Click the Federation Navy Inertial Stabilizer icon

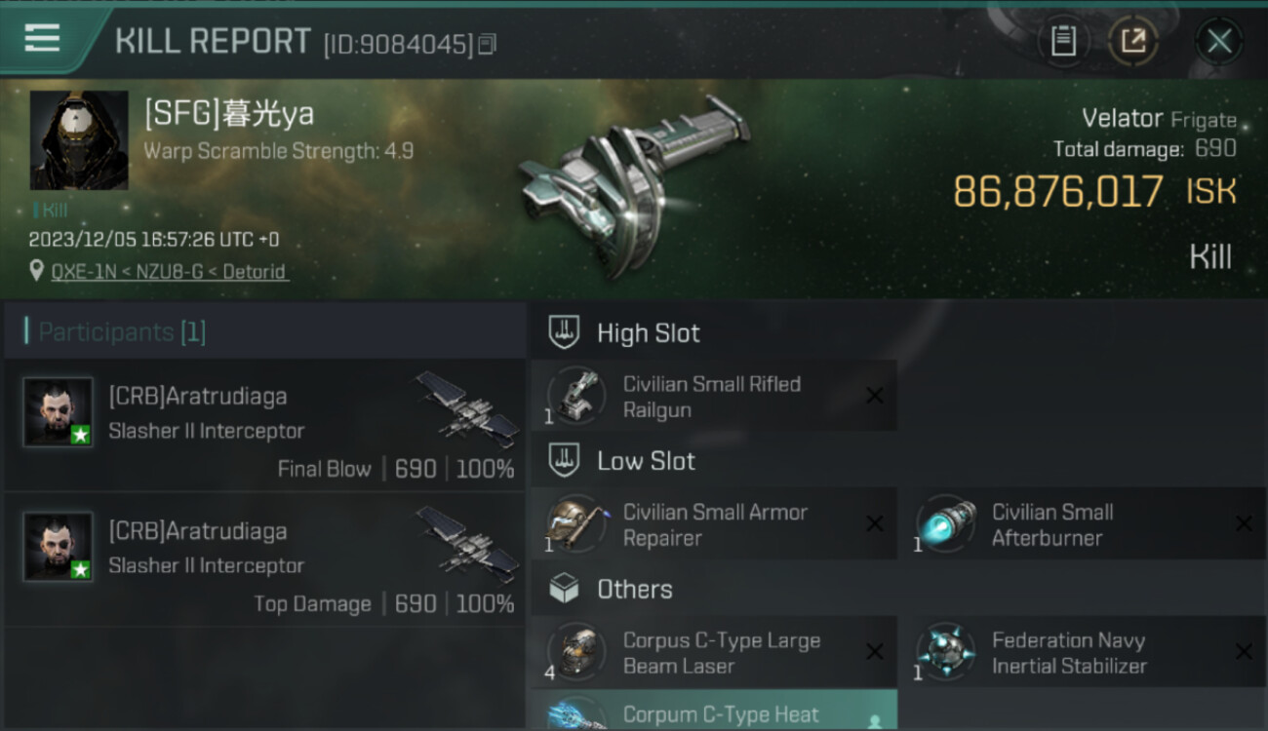[945, 652]
